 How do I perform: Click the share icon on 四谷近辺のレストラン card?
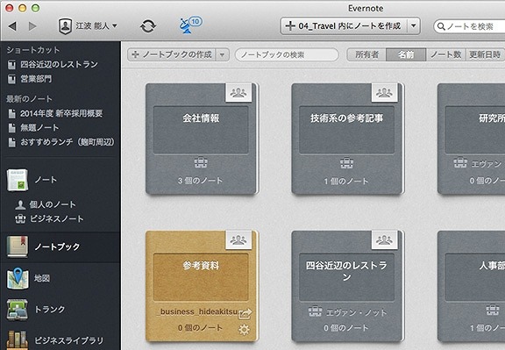[384, 240]
